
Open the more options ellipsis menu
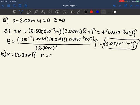pyautogui.click(x=137, y=6)
